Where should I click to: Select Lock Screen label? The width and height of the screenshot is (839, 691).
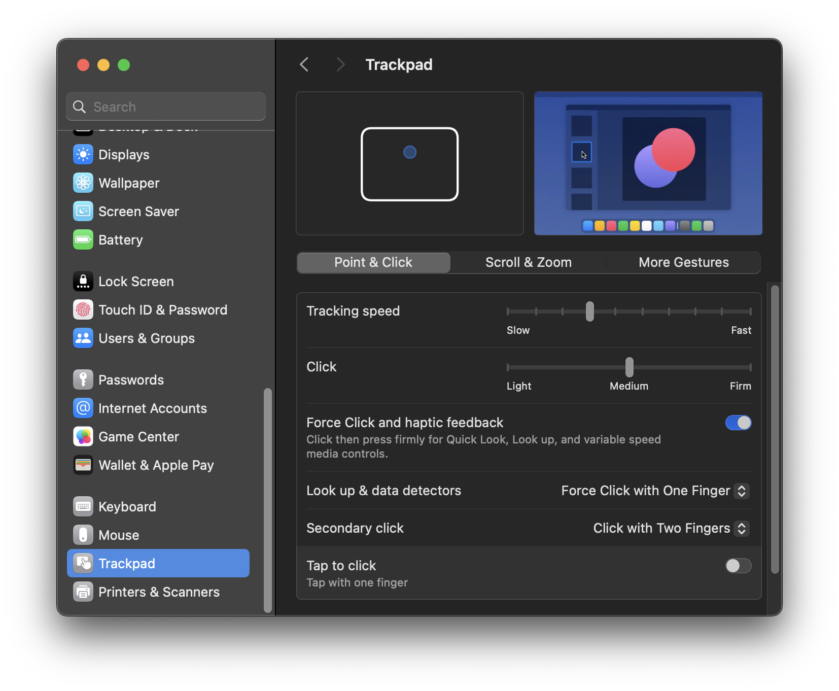point(136,282)
